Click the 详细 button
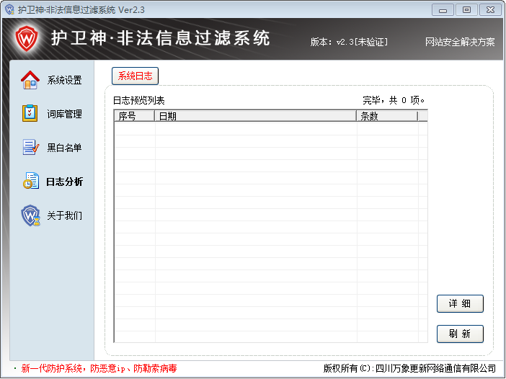Viewport: 506px width, 379px height. 460,303
